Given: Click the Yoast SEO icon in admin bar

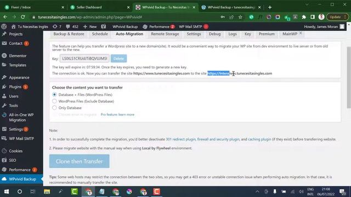Looking at the screenshot, I should point(104,27).
